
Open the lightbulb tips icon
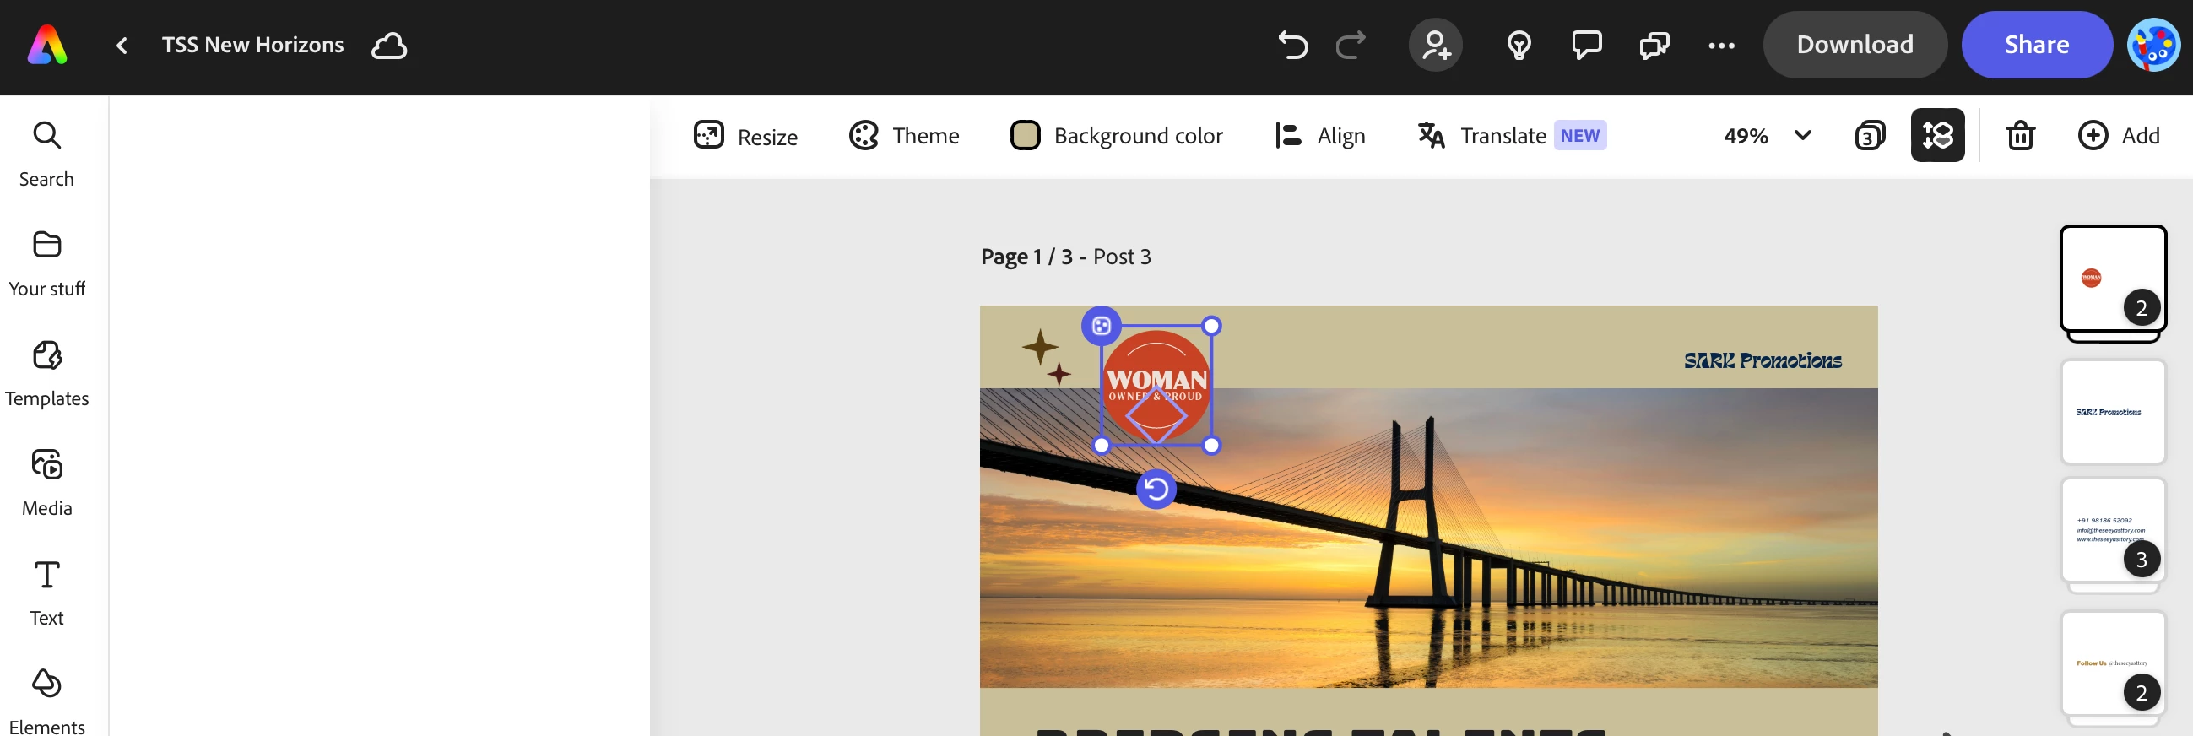pos(1519,45)
